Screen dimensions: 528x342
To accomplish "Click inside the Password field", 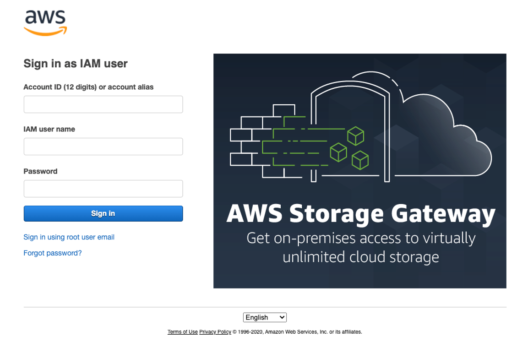I will [x=103, y=189].
